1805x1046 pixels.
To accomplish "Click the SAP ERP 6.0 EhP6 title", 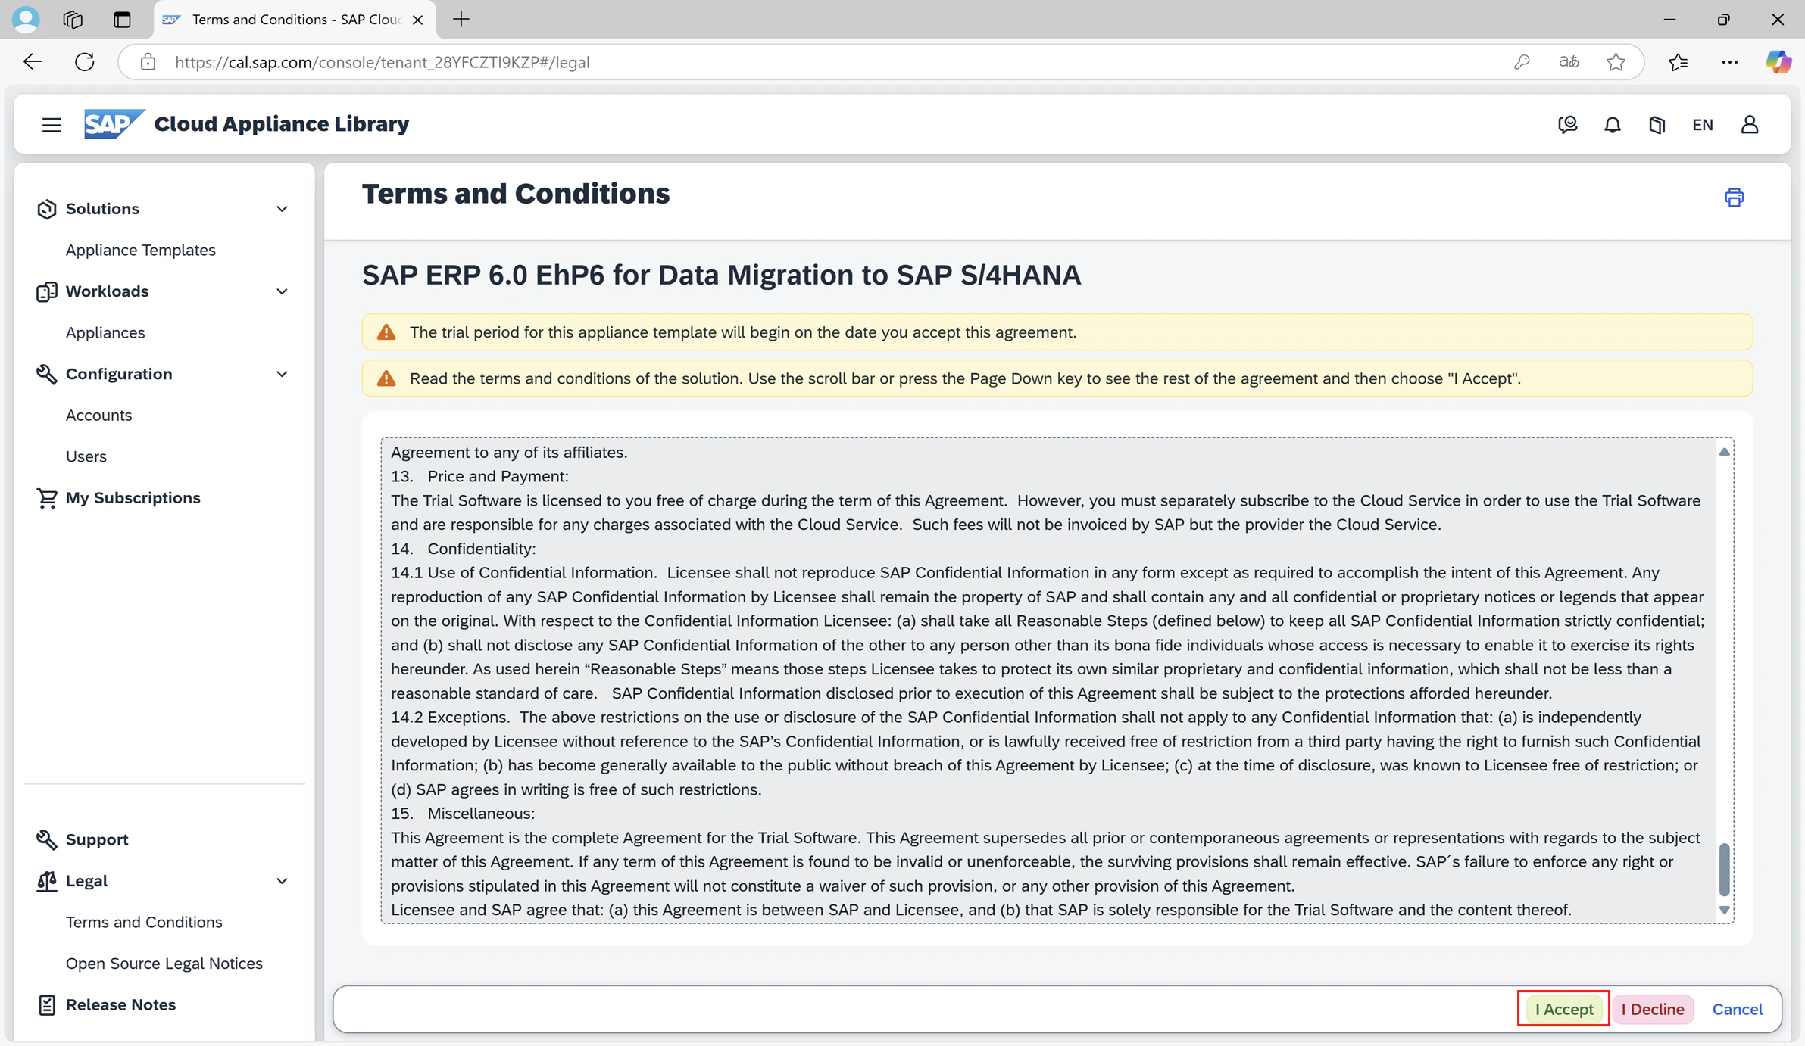I will [x=721, y=275].
